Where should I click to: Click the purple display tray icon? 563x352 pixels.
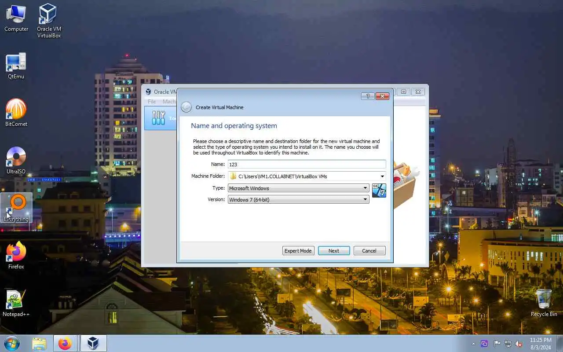[485, 344]
